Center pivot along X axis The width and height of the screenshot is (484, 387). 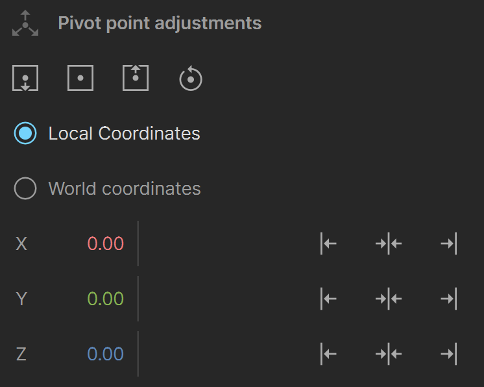[389, 243]
